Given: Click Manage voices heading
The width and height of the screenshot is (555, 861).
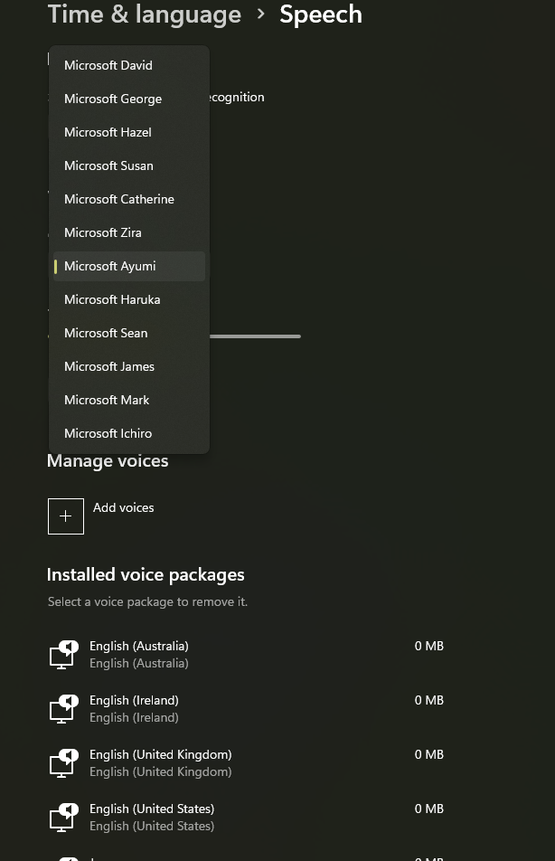Looking at the screenshot, I should point(108,461).
